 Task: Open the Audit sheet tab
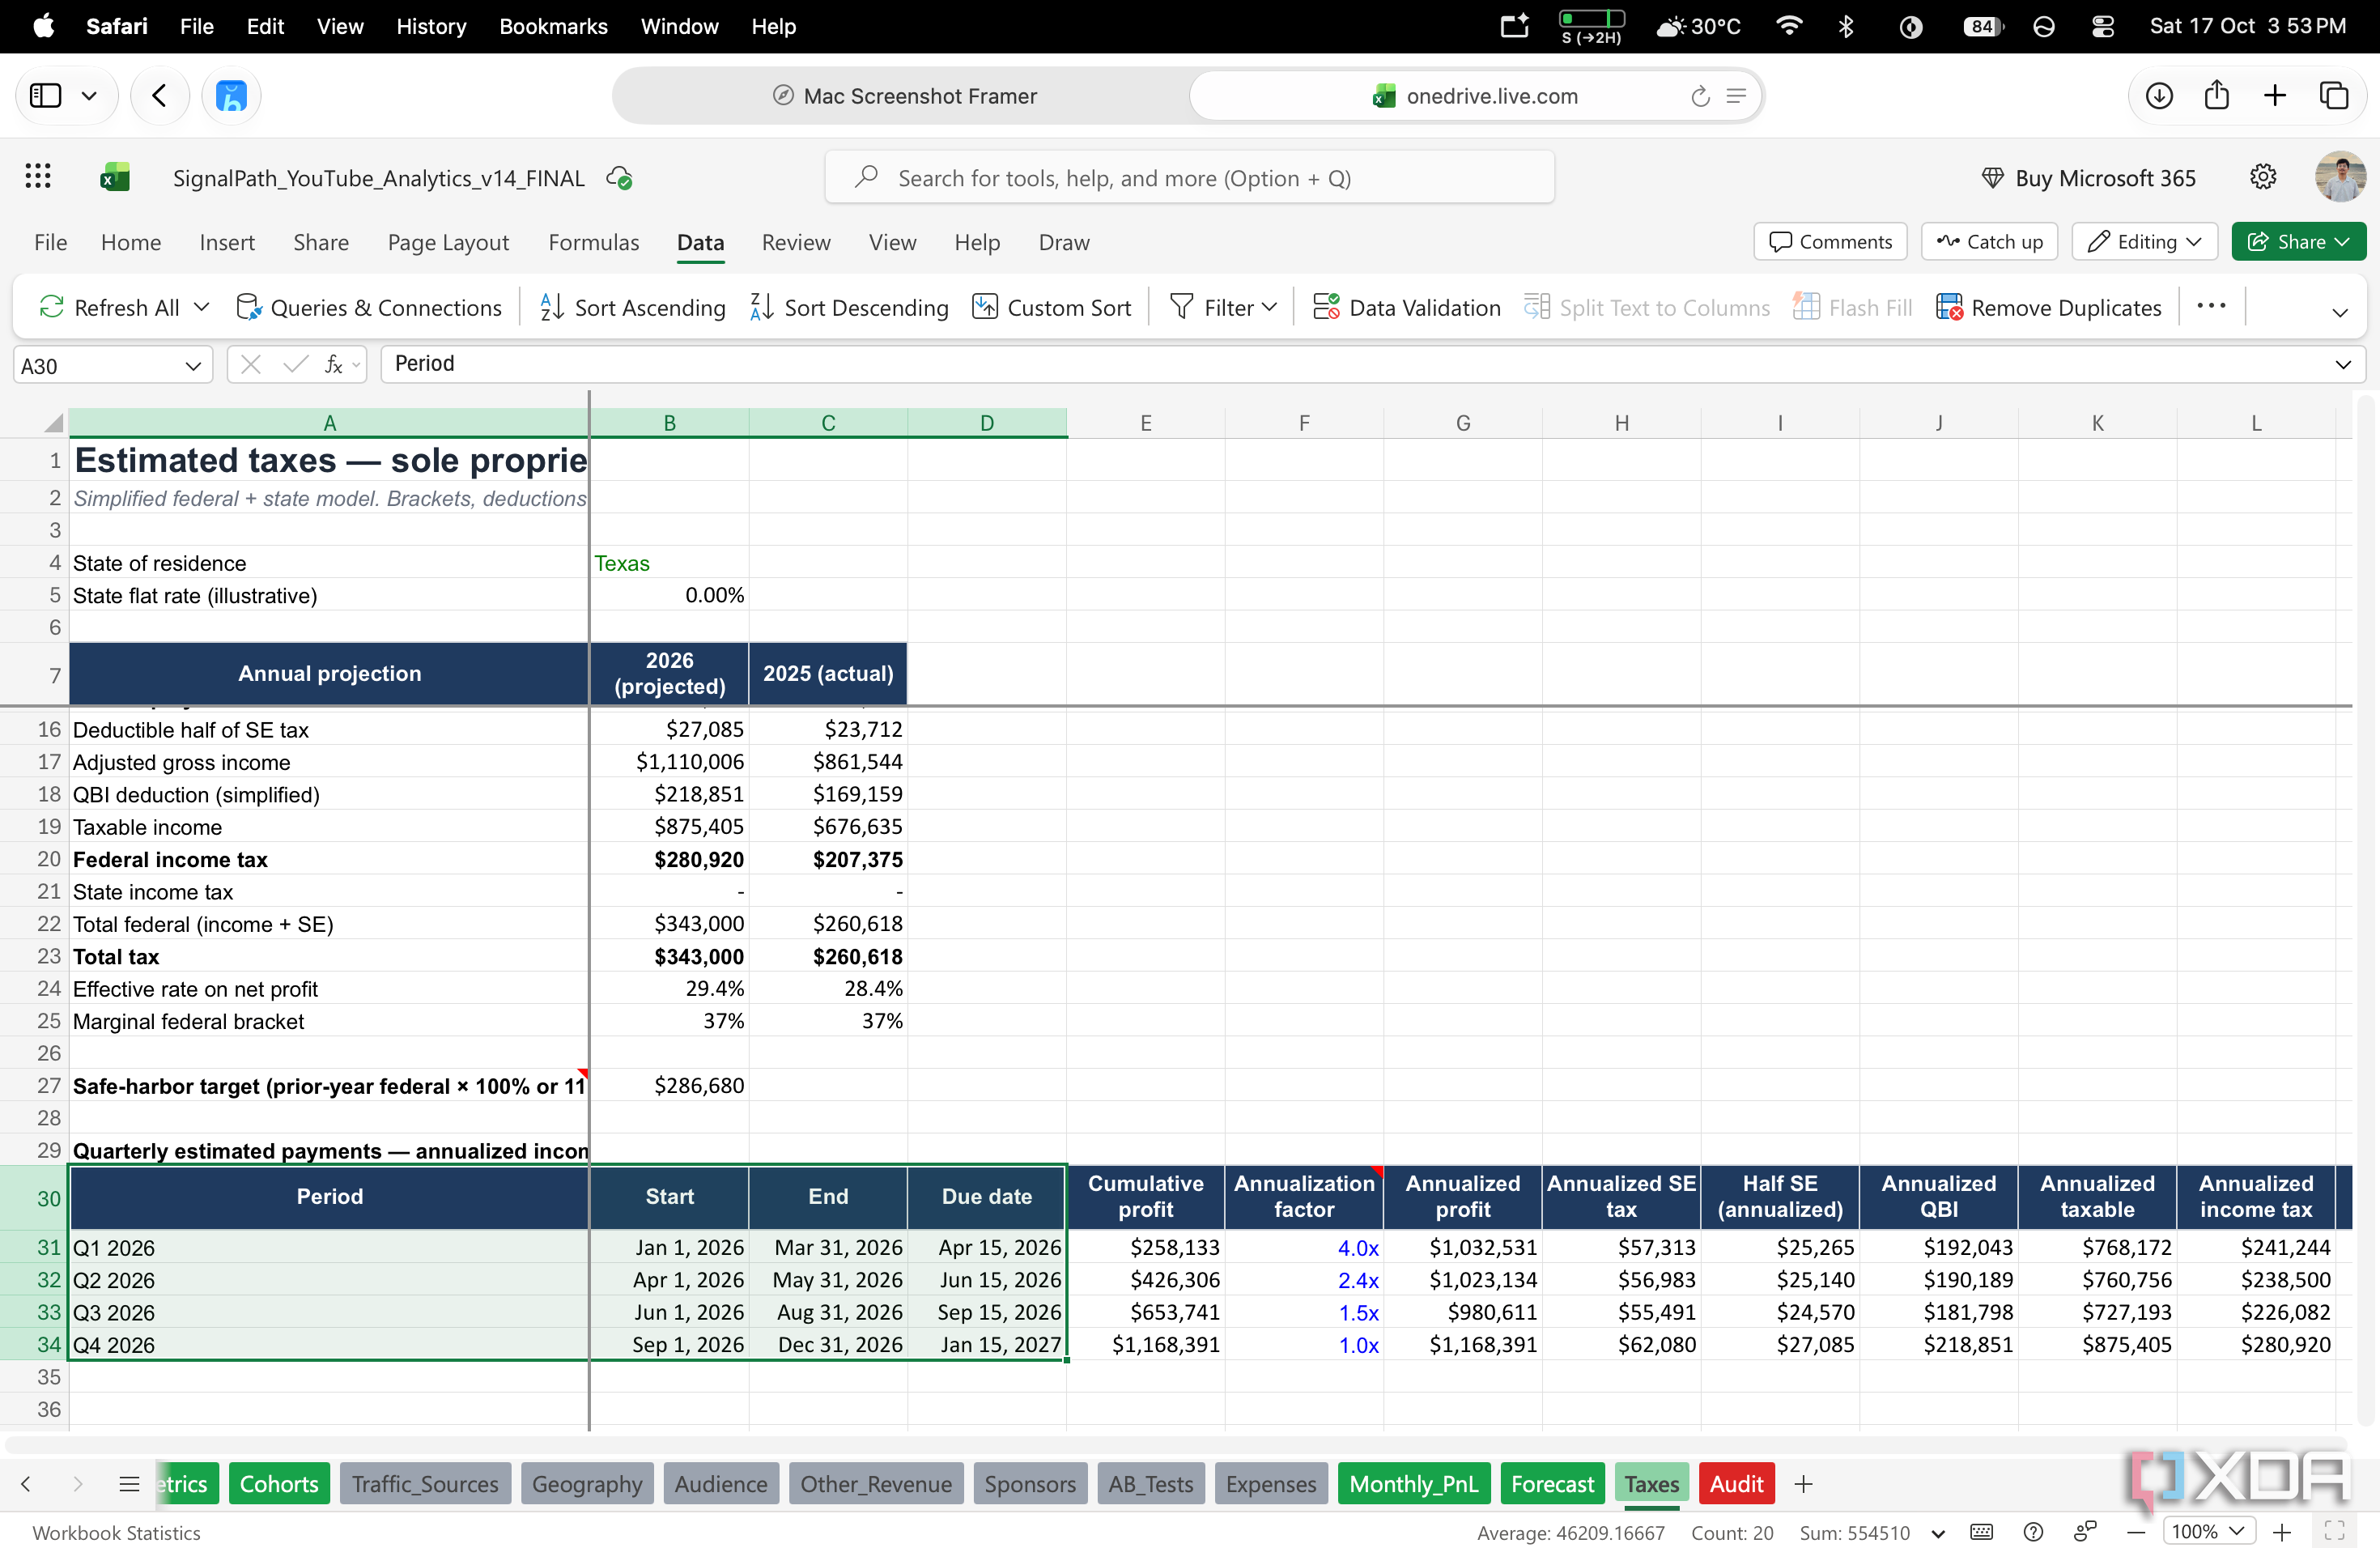1735,1484
